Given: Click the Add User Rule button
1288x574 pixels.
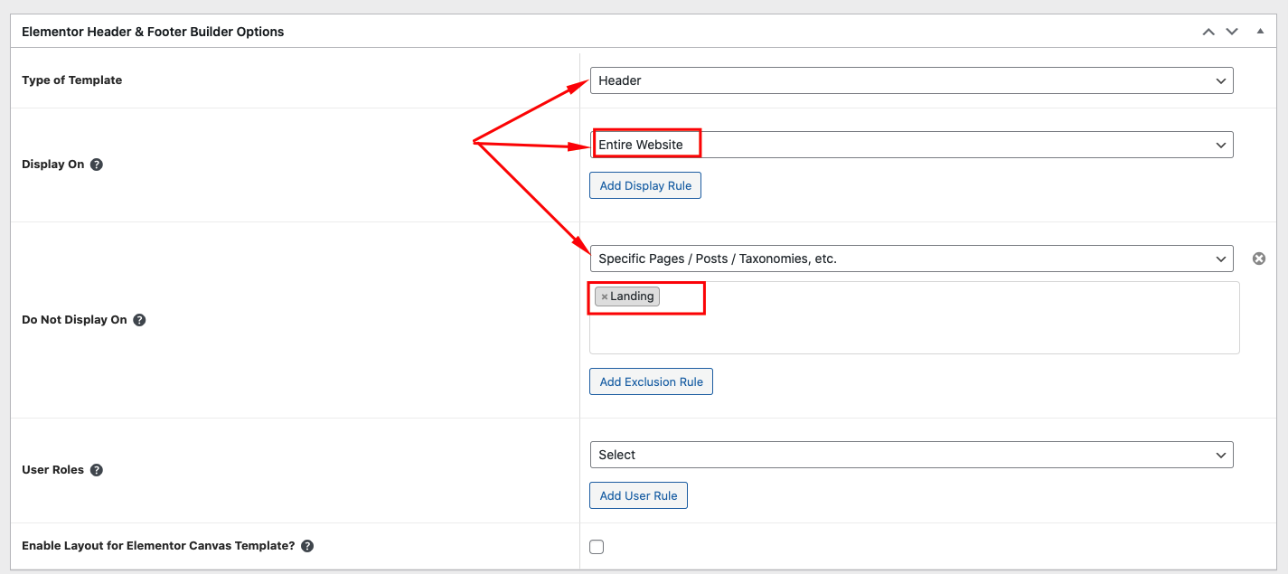Looking at the screenshot, I should [x=638, y=495].
